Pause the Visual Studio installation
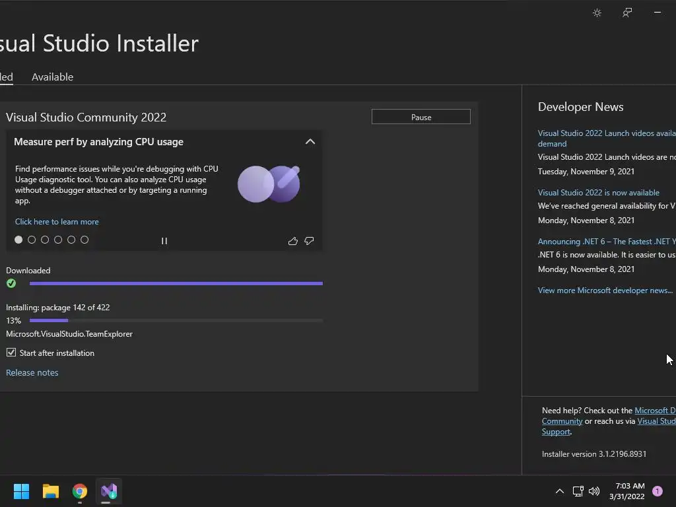This screenshot has width=676, height=507. [421, 117]
